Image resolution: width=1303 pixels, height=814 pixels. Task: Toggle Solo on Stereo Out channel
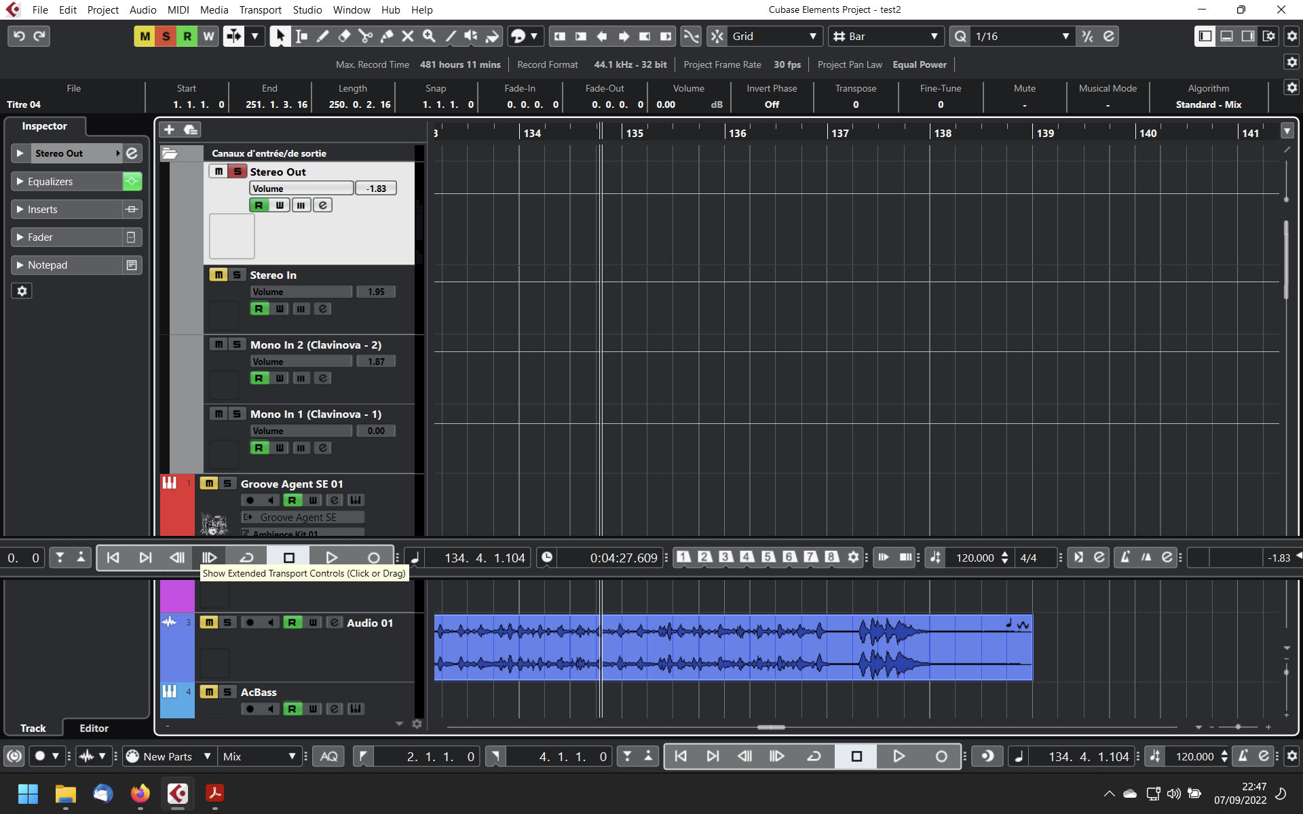coord(237,172)
